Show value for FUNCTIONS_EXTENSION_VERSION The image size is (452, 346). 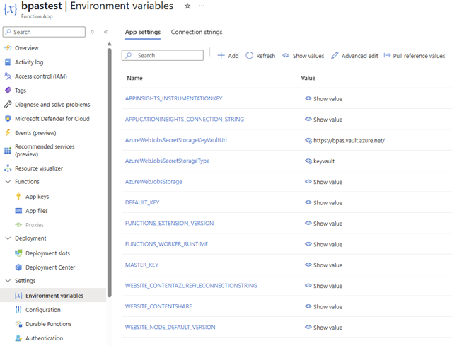323,224
